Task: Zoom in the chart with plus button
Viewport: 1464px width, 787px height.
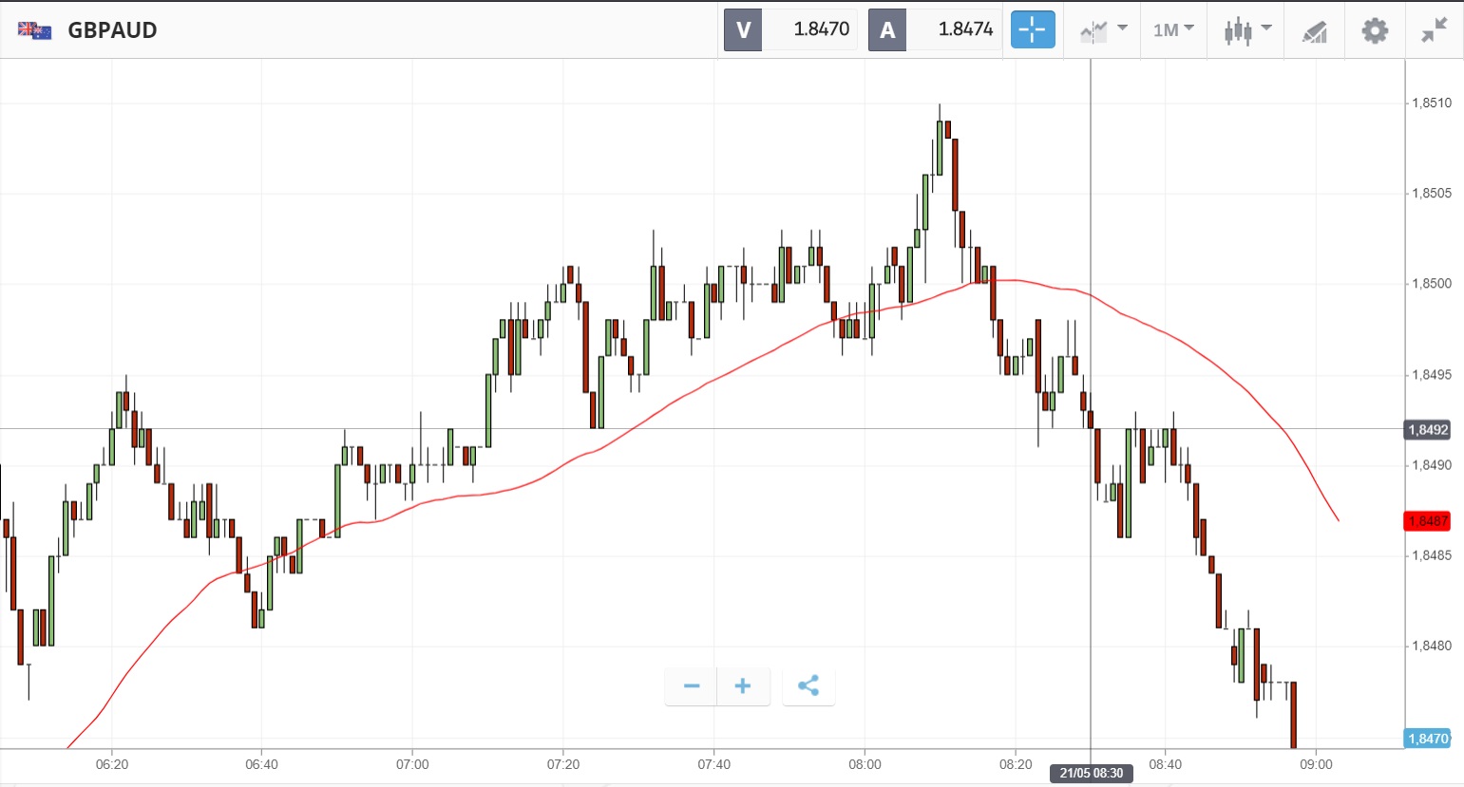Action: 743,686
